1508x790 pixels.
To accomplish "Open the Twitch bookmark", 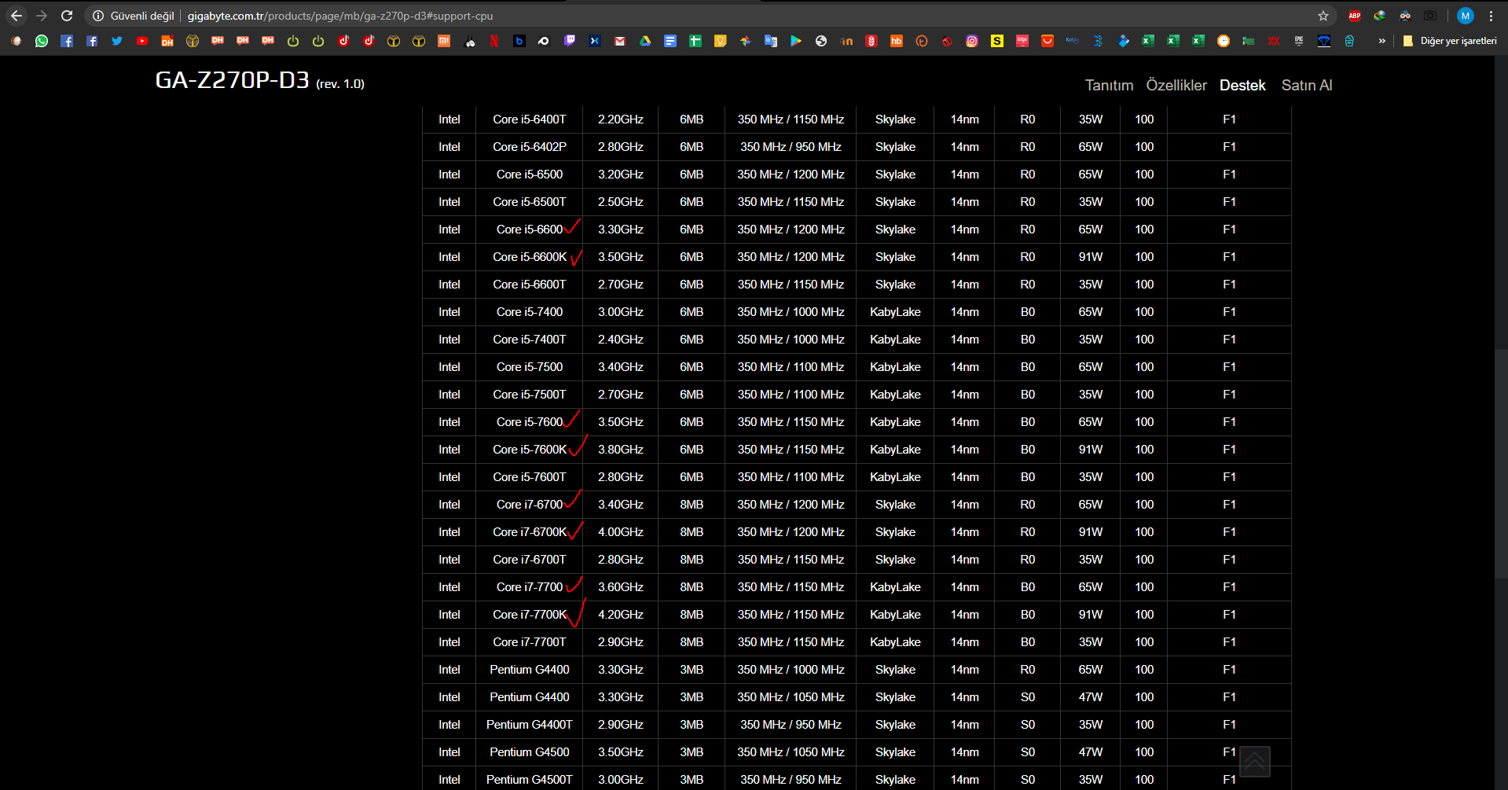I will tap(570, 41).
